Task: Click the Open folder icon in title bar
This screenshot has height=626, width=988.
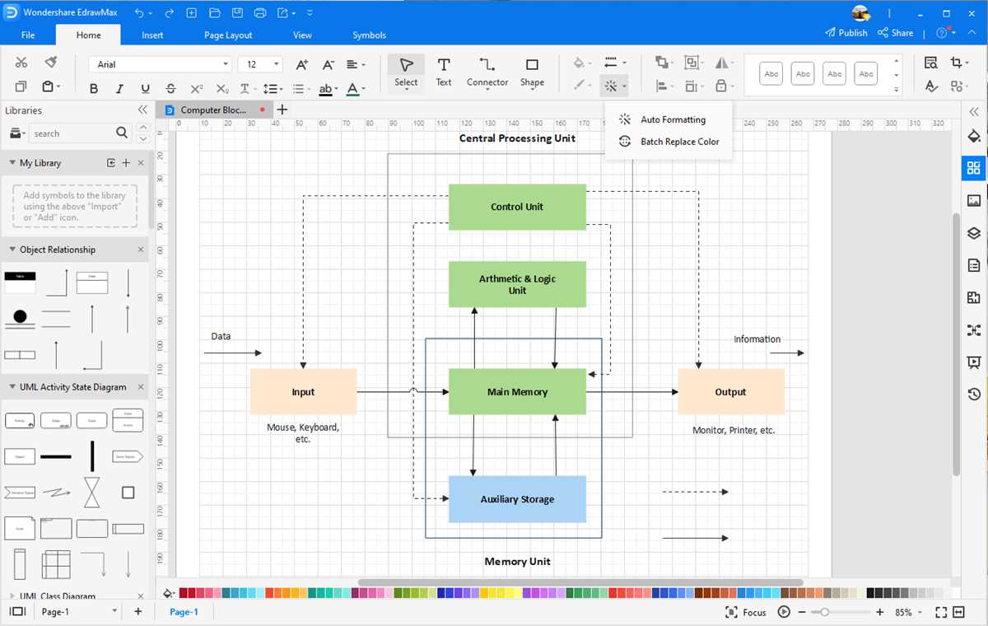Action: click(215, 13)
